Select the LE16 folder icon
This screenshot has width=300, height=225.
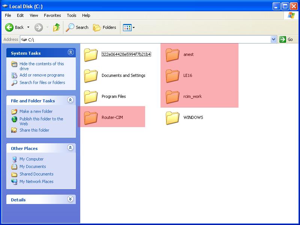[172, 76]
